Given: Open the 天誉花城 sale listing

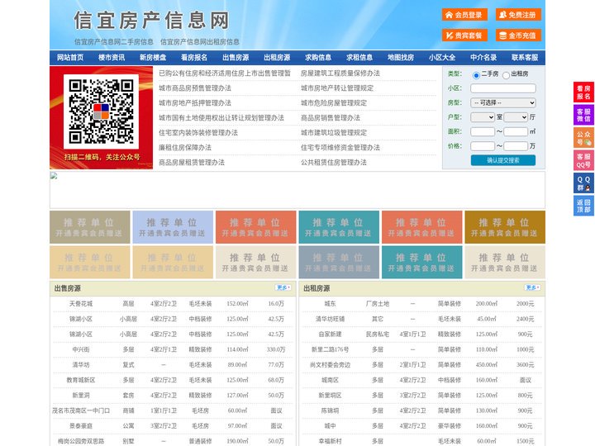Looking at the screenshot, I should 81,304.
